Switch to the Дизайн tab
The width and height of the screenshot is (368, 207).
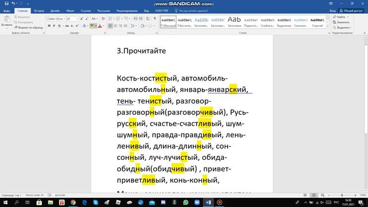(55, 11)
